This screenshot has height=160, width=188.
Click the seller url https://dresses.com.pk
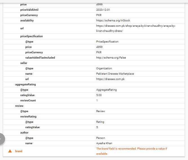(x=110, y=79)
